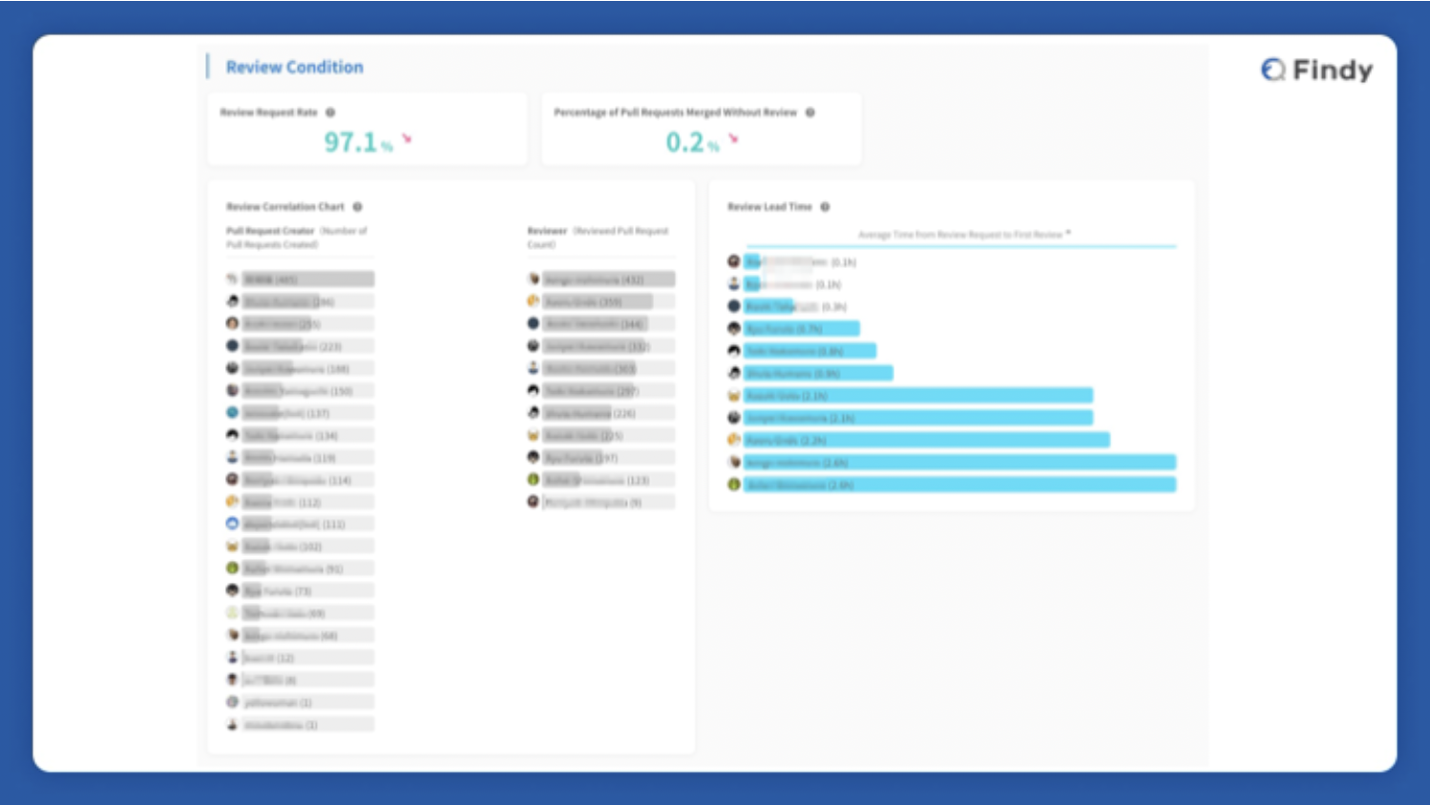Click the red trend arrow next to 0.2%
The image size is (1430, 805).
pos(733,139)
